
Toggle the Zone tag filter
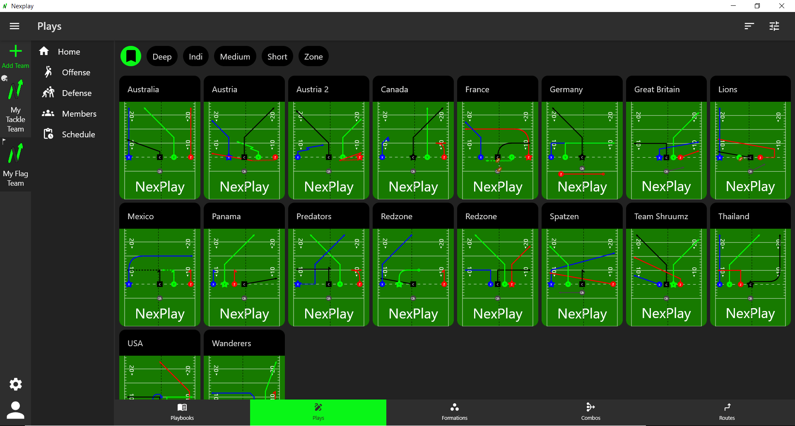pyautogui.click(x=313, y=57)
